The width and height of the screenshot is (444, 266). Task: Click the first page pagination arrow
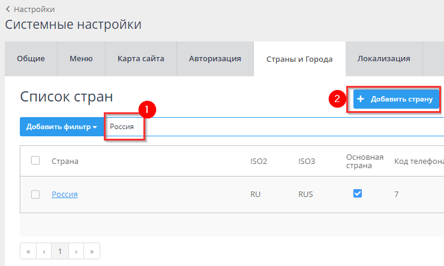28,251
